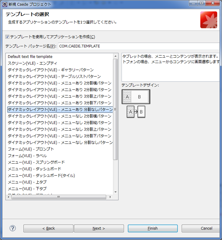Click the template description text box
The height and width of the screenshot is (240, 222).
click(171, 67)
